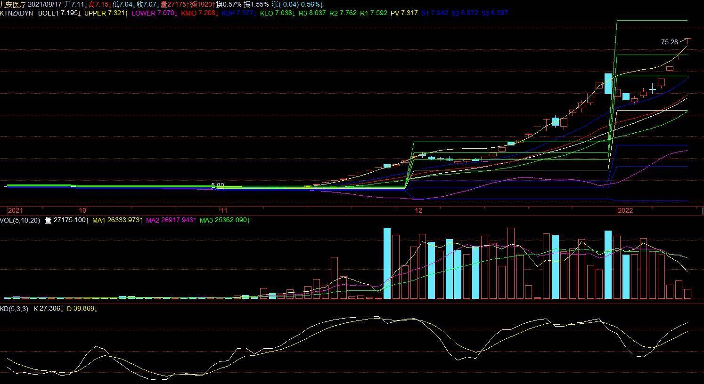Click the turnover amount 额1920
This screenshot has height=384, width=704.
click(203, 4)
